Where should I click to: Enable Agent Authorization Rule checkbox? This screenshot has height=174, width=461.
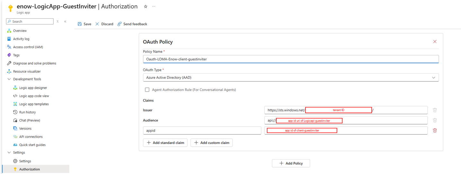tap(147, 90)
